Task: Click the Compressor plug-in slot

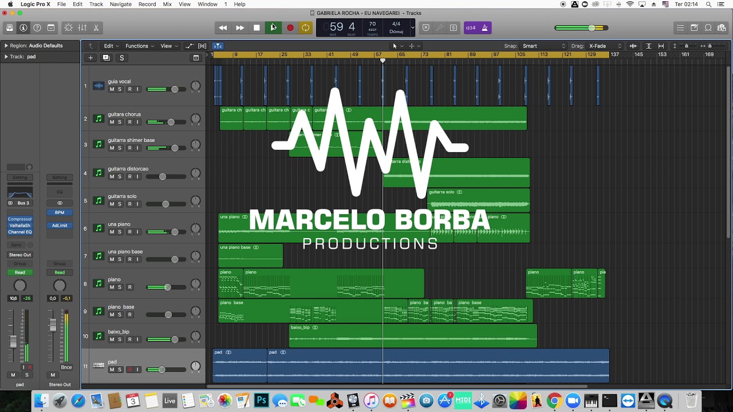Action: click(20, 219)
